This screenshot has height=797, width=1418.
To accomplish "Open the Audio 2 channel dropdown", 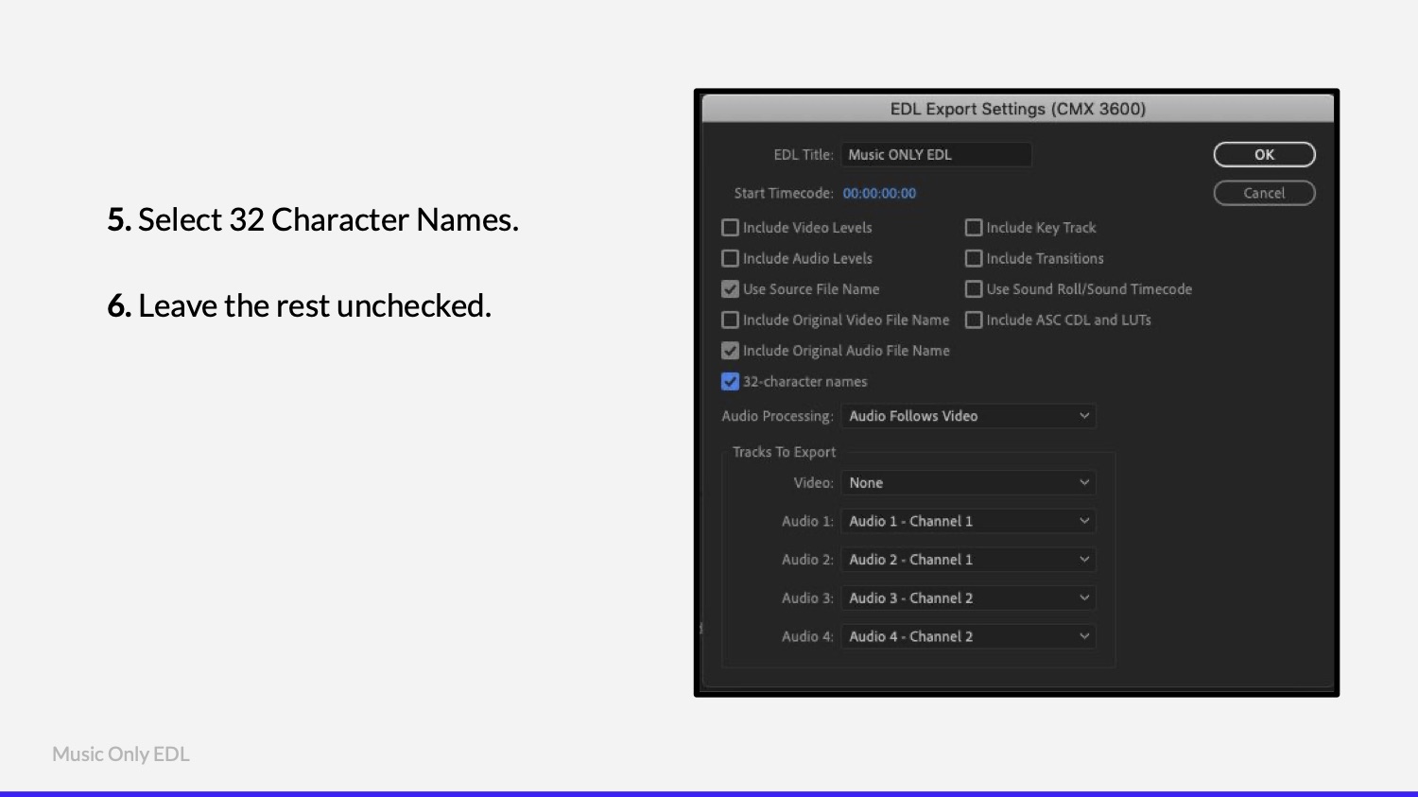I will coord(969,560).
